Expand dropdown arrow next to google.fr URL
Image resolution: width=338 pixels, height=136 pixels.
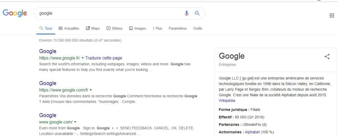83,58
